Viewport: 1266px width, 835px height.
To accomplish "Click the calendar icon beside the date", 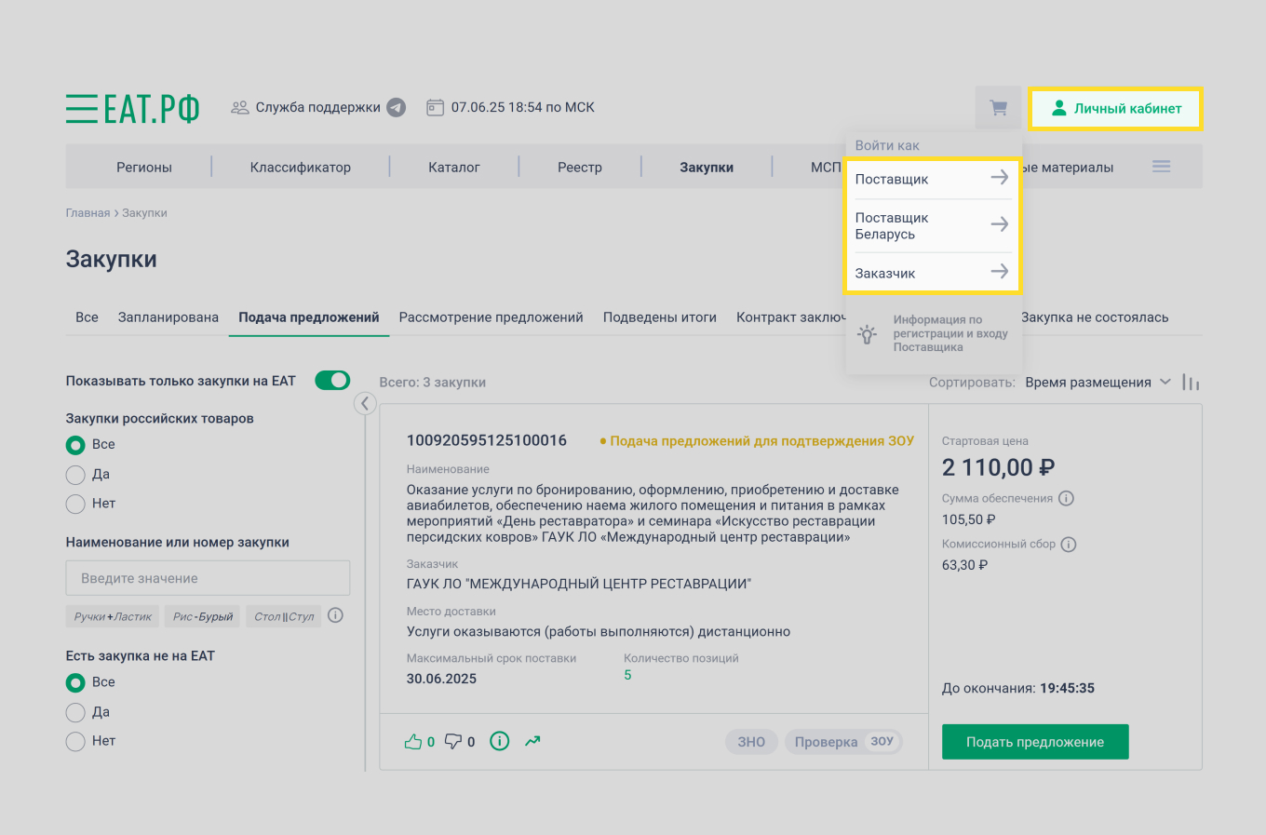I will click(435, 107).
